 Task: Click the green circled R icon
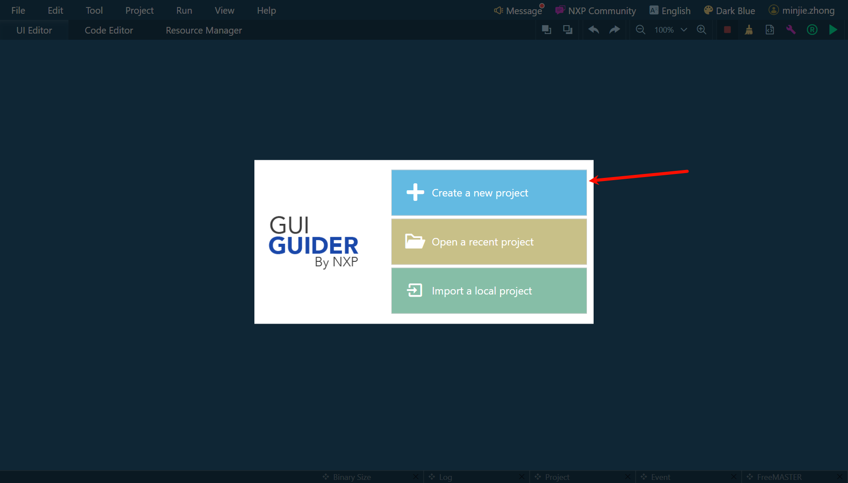pyautogui.click(x=812, y=30)
